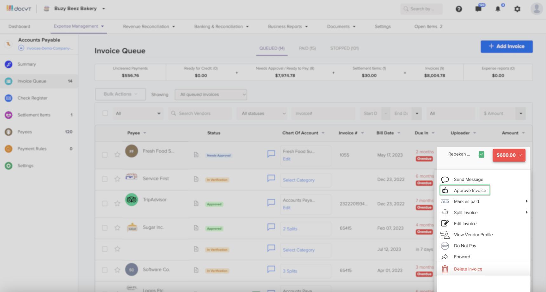Click the Add Invoice button
This screenshot has width=546, height=292.
pyautogui.click(x=506, y=46)
